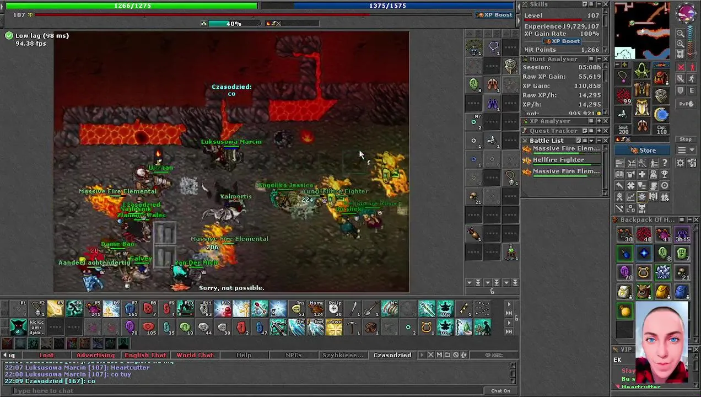The width and height of the screenshot is (701, 397).
Task: Open the analytics chart widget icon
Action: 631,197
